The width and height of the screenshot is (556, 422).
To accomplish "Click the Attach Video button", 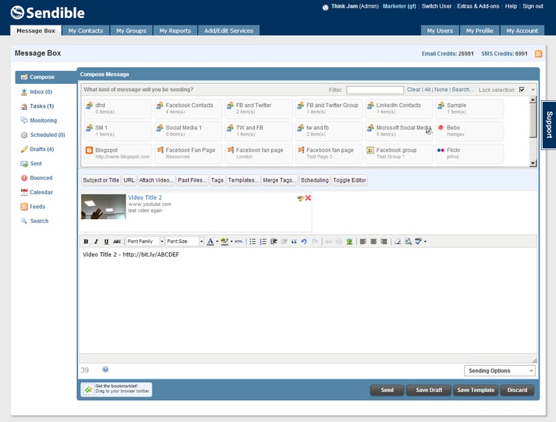I will 156,180.
